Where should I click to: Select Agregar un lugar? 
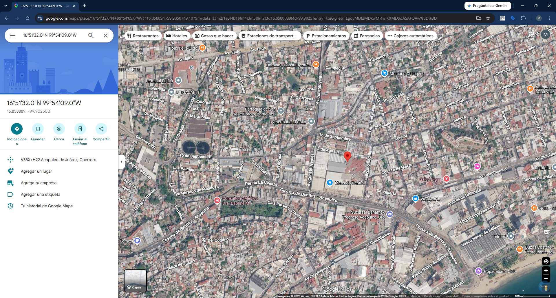(x=59, y=171)
